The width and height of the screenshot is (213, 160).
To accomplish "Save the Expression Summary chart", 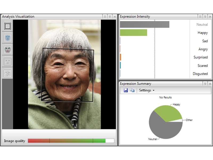I will click(126, 90).
